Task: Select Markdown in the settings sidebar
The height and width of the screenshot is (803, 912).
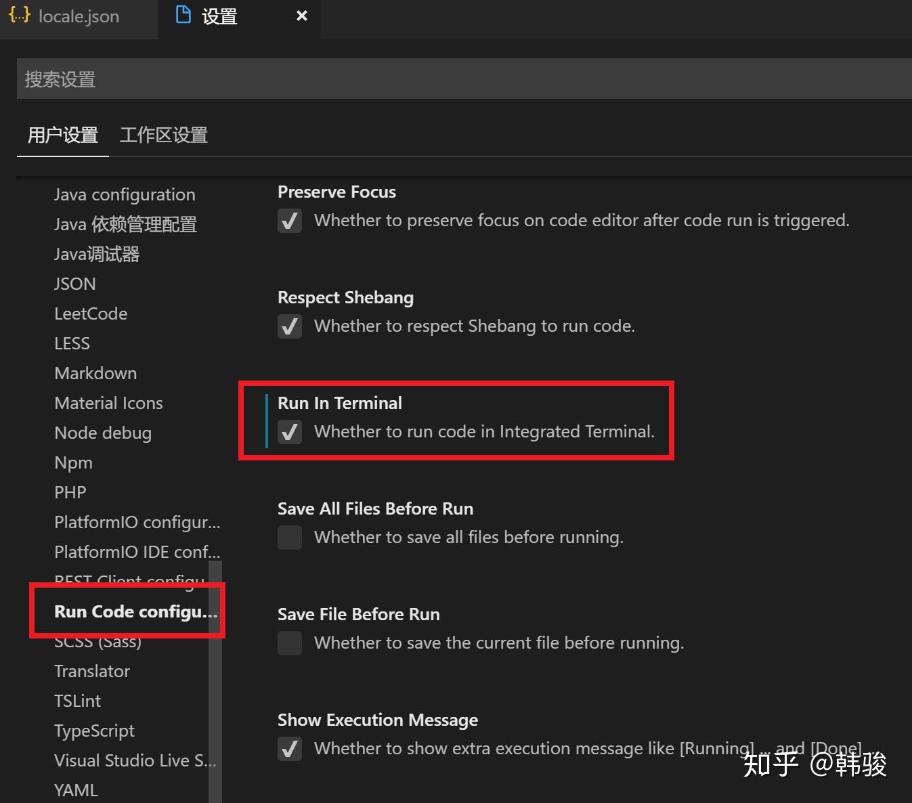Action: click(95, 373)
